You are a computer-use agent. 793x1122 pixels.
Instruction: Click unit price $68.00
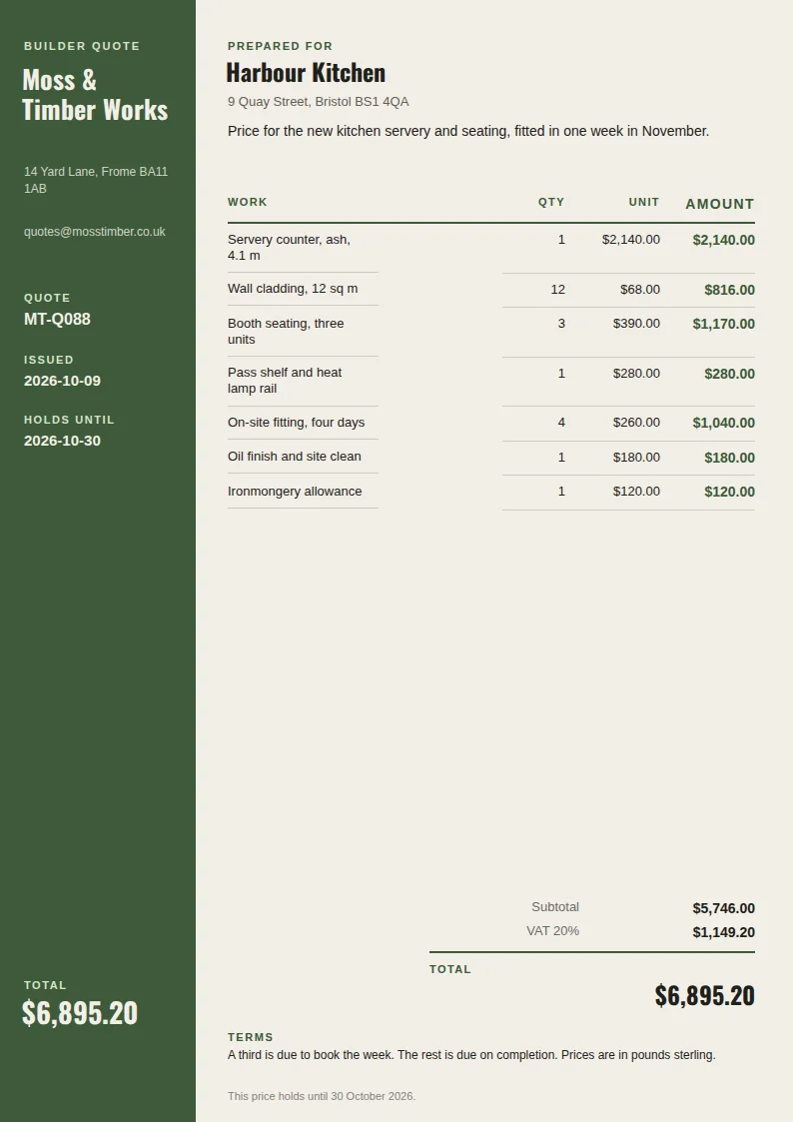(640, 290)
